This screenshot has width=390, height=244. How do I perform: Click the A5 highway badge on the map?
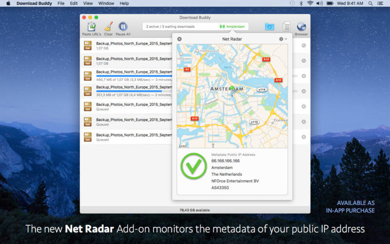tap(187, 69)
